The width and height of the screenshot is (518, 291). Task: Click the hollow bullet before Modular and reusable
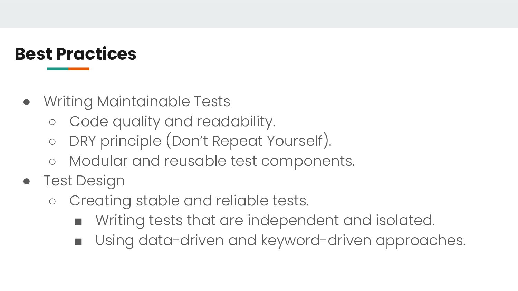52,162
